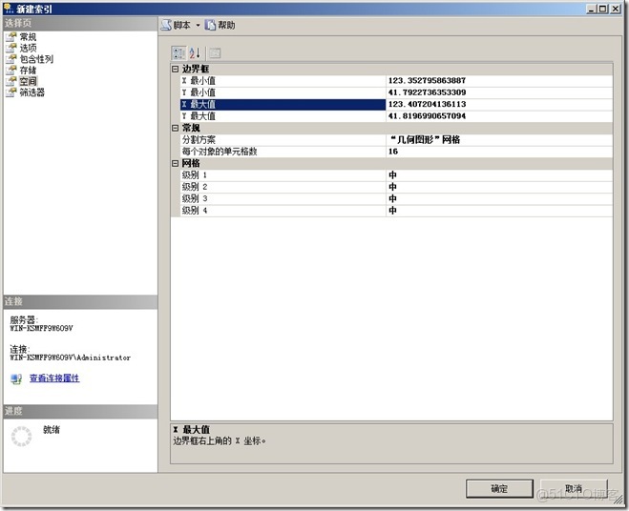Collapse the 网格 category
The image size is (629, 511).
pyautogui.click(x=175, y=163)
